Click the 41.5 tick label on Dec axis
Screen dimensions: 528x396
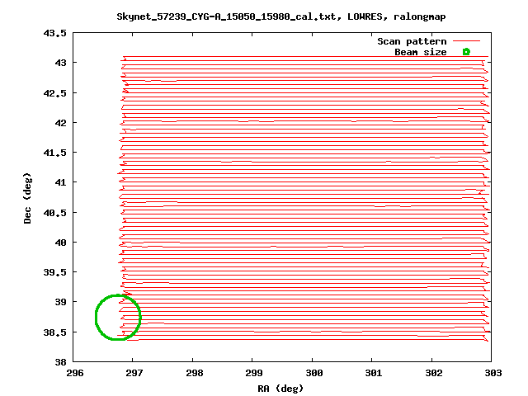pyautogui.click(x=55, y=153)
